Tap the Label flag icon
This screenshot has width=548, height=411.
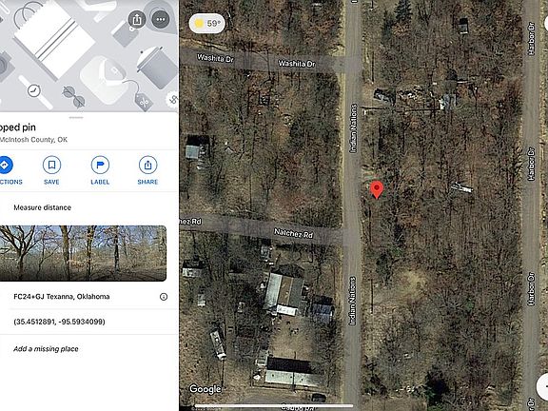100,165
